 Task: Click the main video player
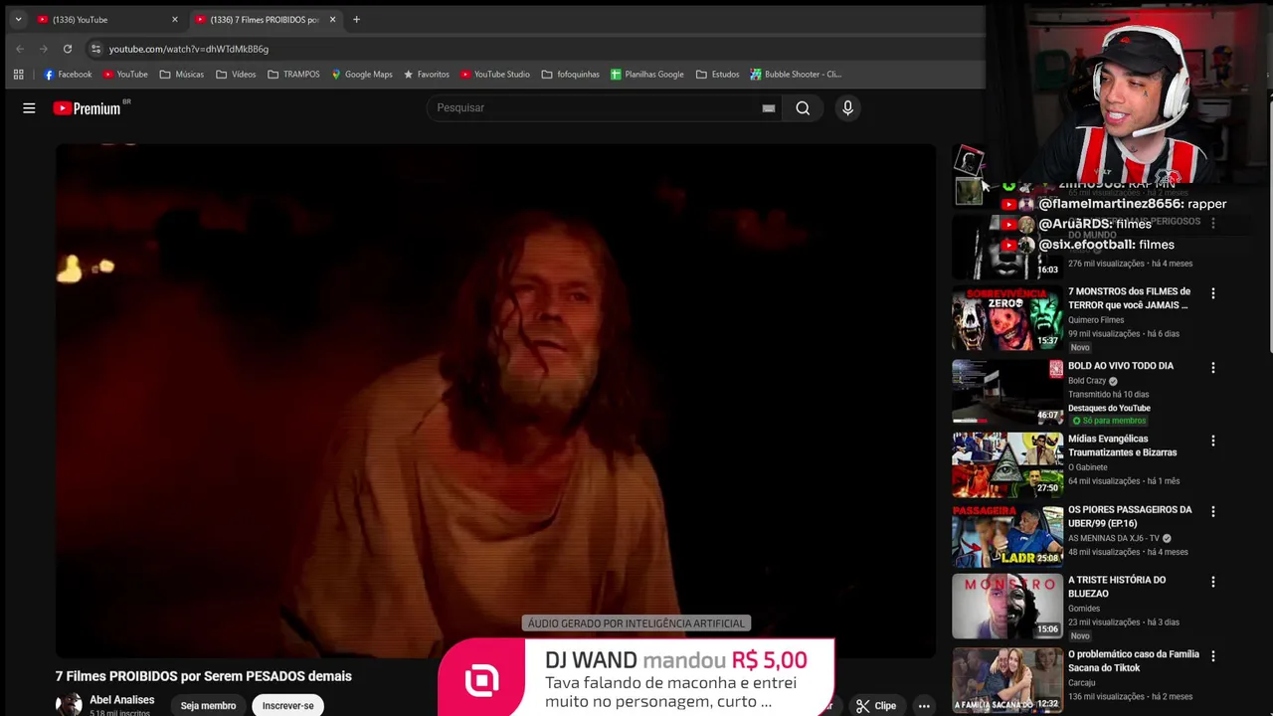[x=495, y=400]
